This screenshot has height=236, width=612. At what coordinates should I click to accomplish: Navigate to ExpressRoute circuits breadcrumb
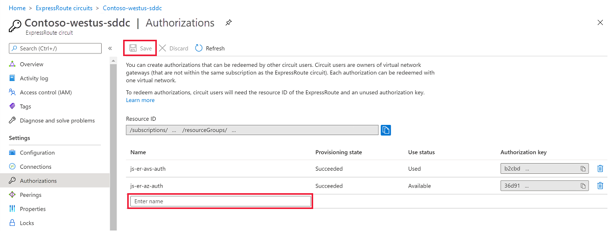click(64, 8)
